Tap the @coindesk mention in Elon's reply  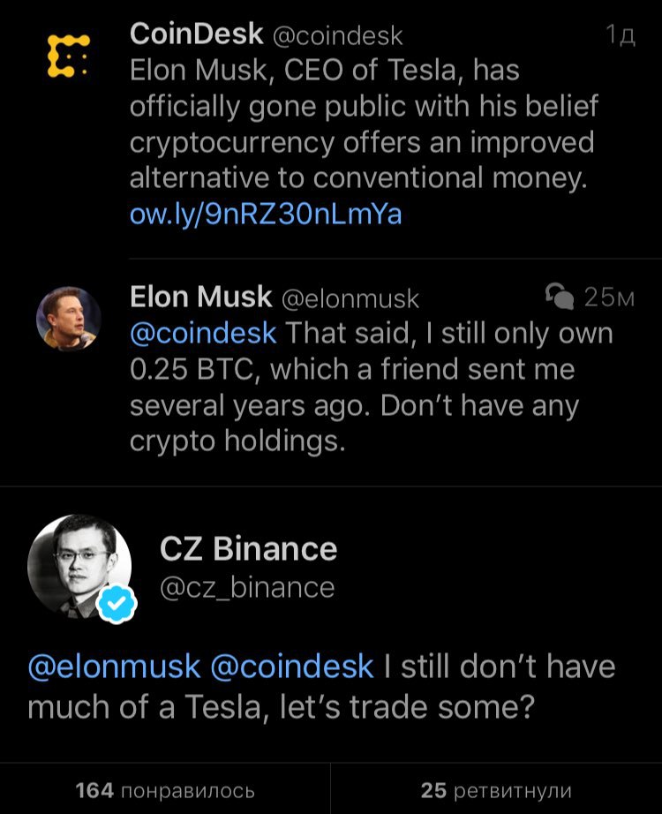pos(203,334)
